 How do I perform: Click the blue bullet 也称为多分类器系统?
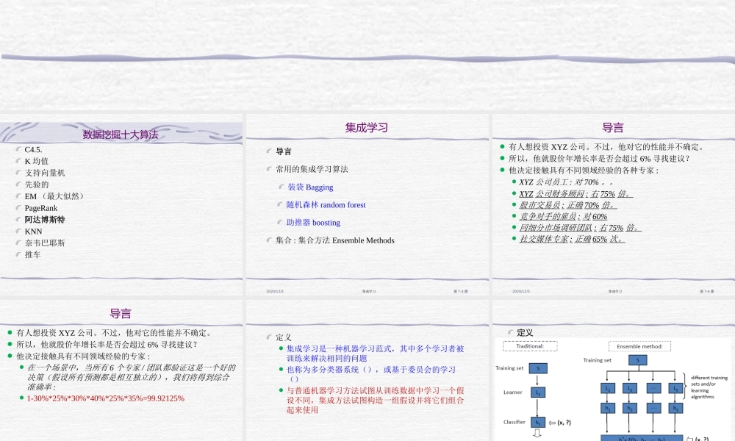point(371,374)
